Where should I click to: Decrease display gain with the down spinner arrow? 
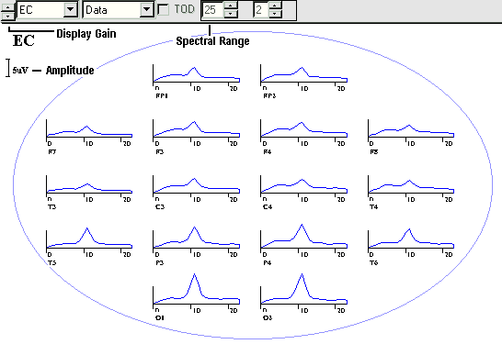[x=7, y=16]
